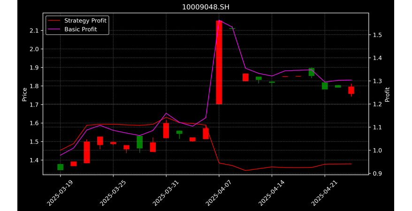412x211 pixels.
Task: Click the 1.2 profit tick label
Action: click(377, 104)
